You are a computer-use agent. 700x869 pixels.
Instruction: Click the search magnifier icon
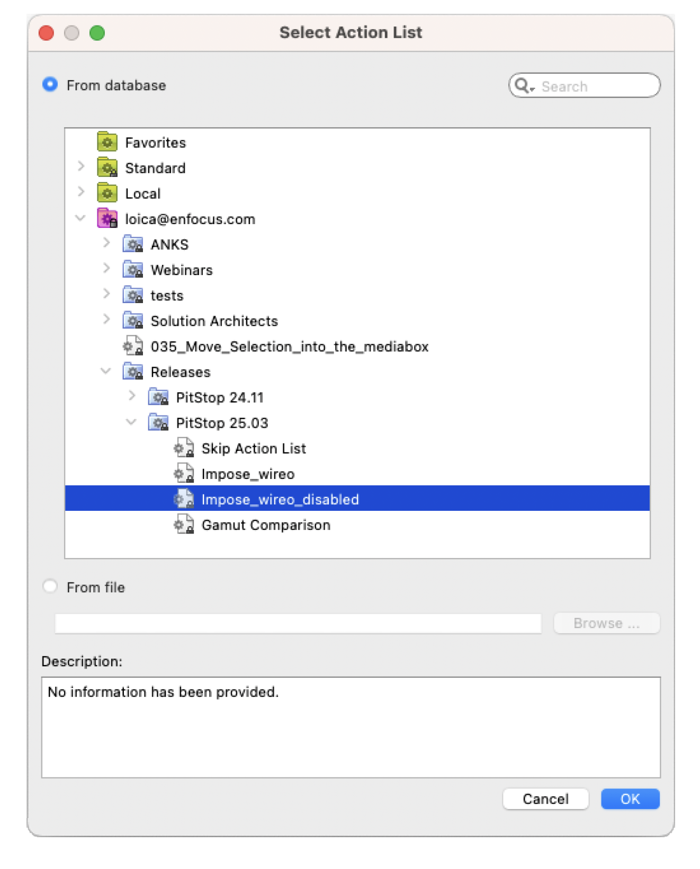pyautogui.click(x=524, y=86)
